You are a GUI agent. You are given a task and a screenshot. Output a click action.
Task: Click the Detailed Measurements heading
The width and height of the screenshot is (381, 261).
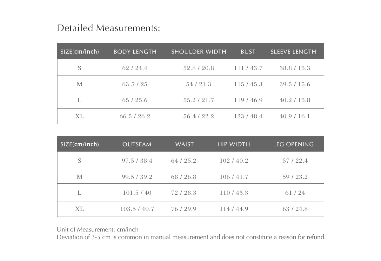coord(109,28)
